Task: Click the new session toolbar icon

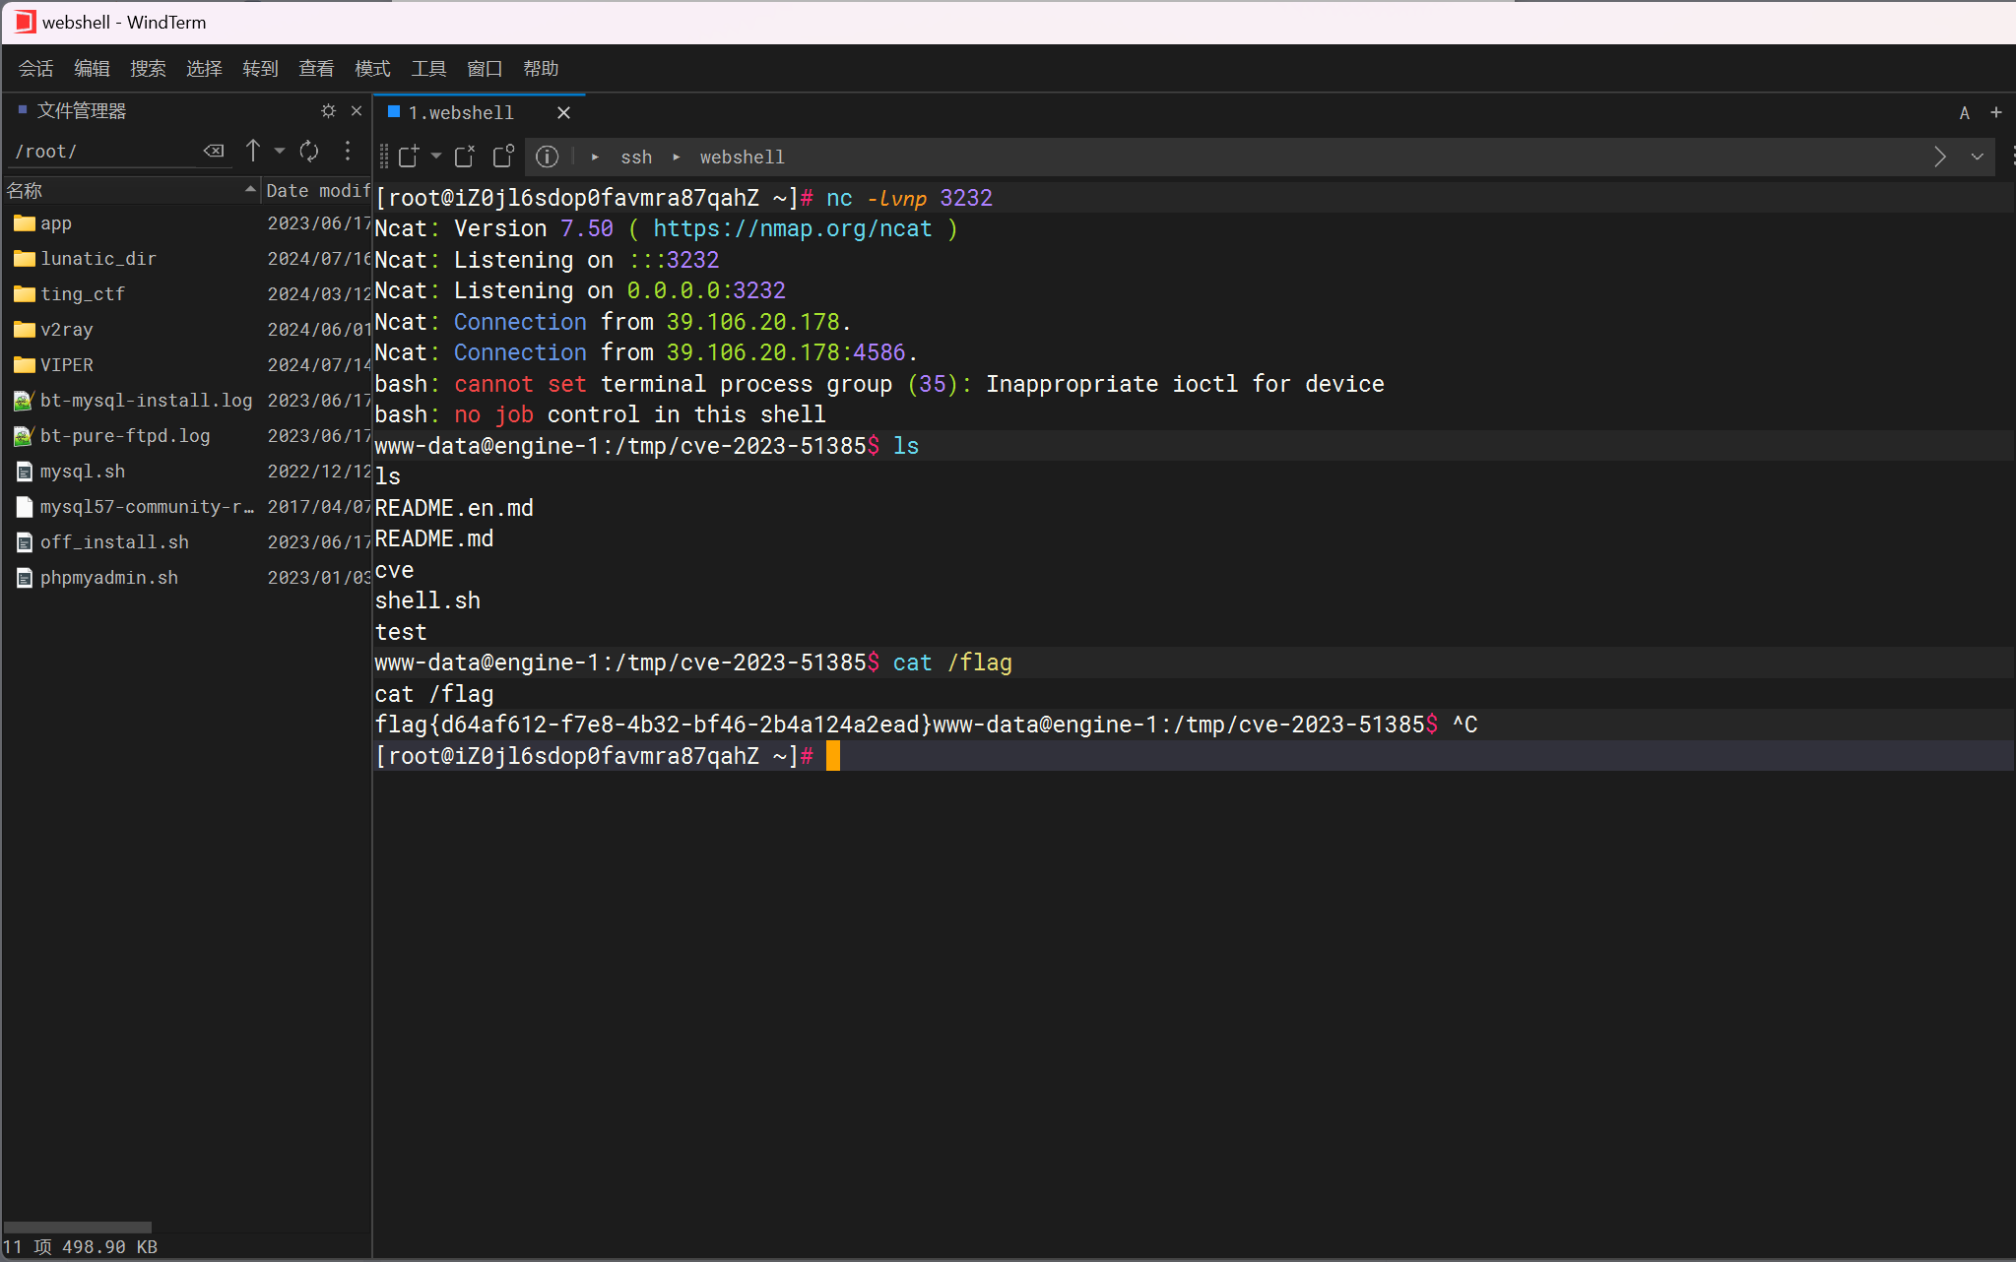Action: pos(409,156)
